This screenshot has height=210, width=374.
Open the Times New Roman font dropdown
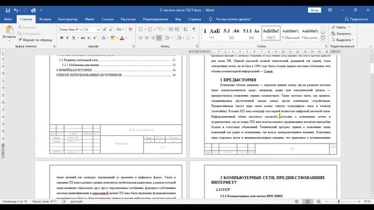coord(81,30)
